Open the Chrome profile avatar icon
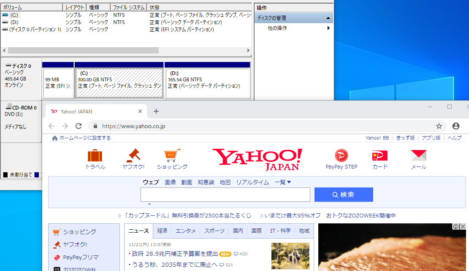This screenshot has height=271, width=469. pyautogui.click(x=456, y=126)
